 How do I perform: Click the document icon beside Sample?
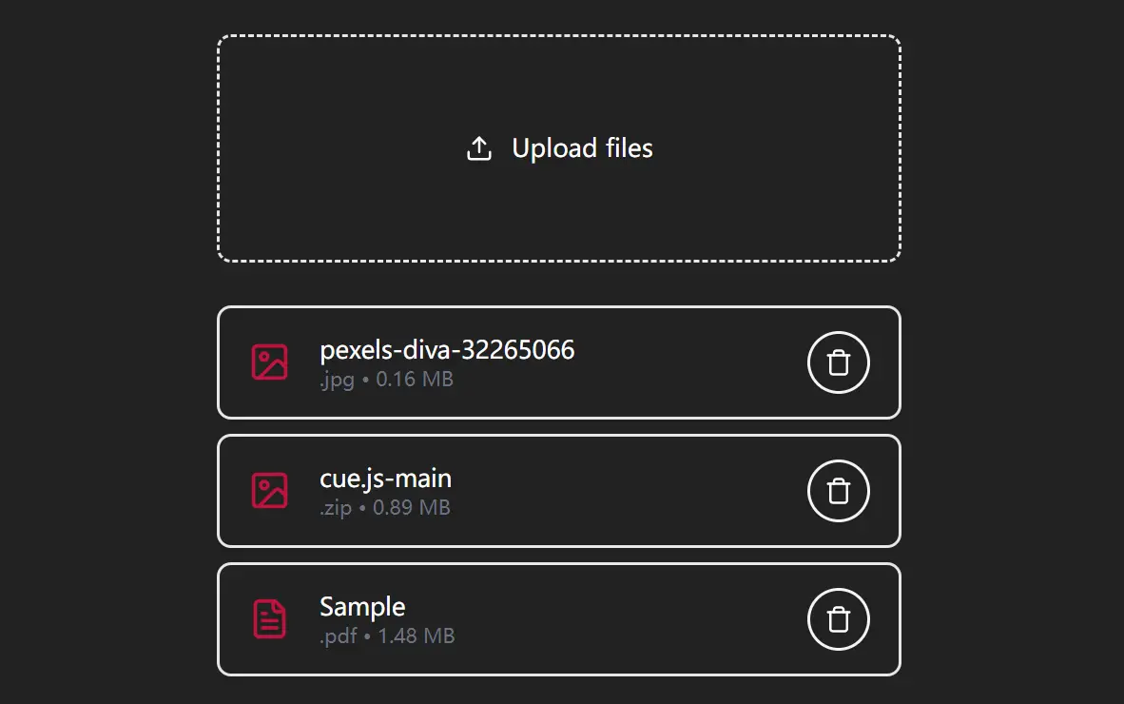(269, 619)
